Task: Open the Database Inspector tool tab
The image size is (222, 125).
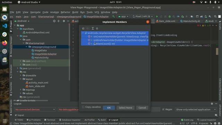Action: click(x=70, y=120)
